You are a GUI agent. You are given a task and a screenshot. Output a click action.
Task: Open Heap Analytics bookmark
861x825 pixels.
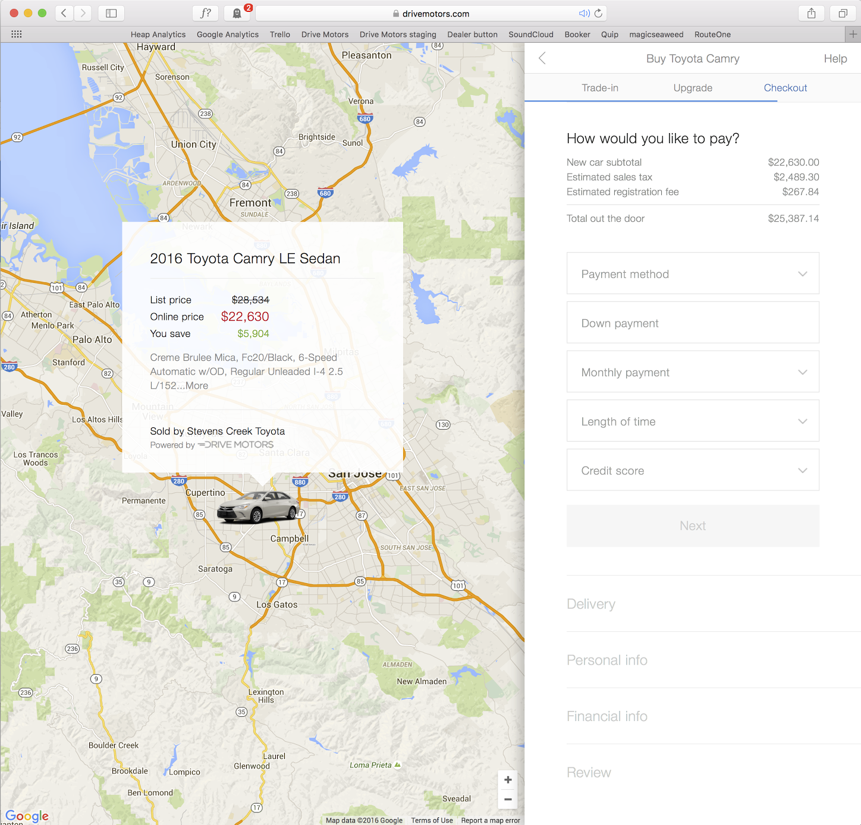click(158, 34)
